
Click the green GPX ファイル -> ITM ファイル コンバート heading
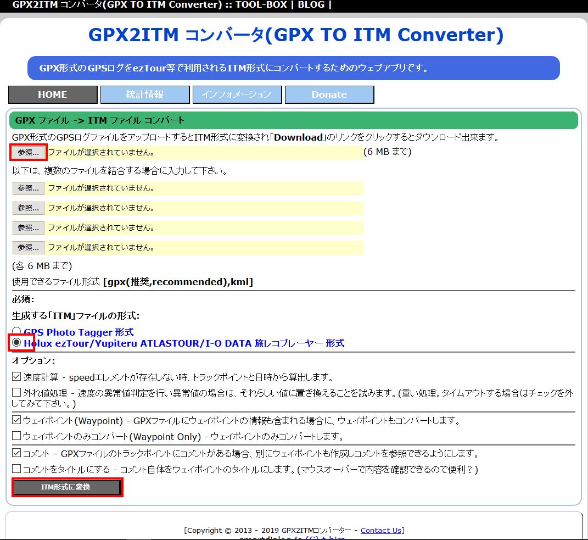pos(294,120)
